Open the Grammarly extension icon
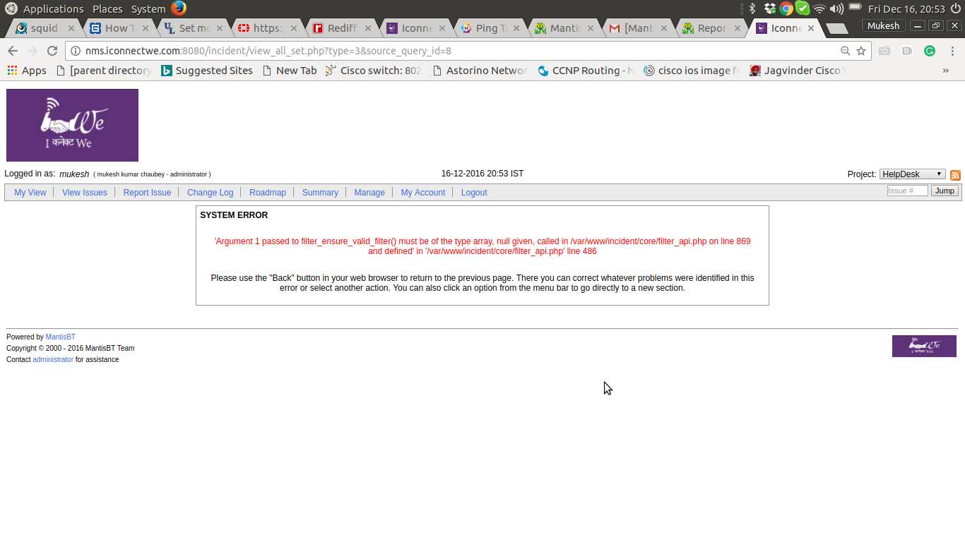Viewport: 965px width, 542px height. coord(930,51)
